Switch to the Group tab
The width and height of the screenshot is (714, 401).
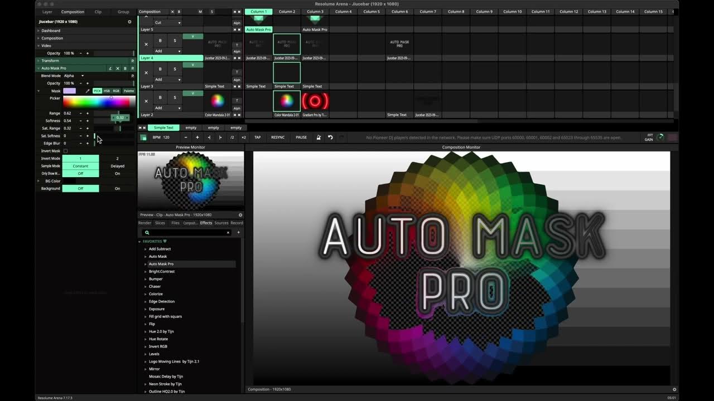[123, 12]
